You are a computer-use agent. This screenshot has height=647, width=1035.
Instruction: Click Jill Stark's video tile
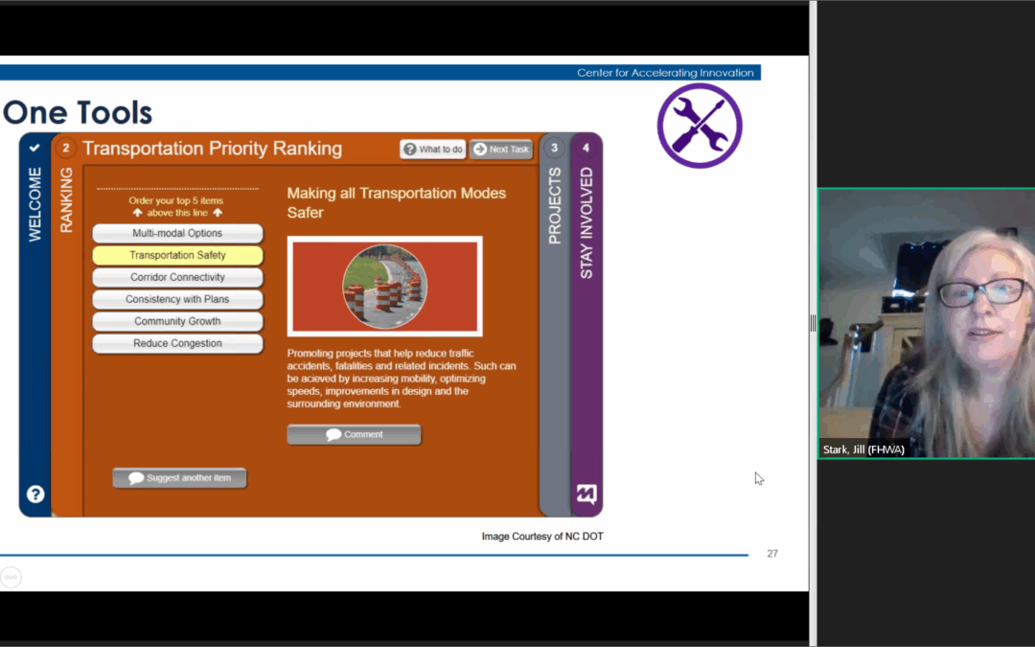[x=926, y=323]
